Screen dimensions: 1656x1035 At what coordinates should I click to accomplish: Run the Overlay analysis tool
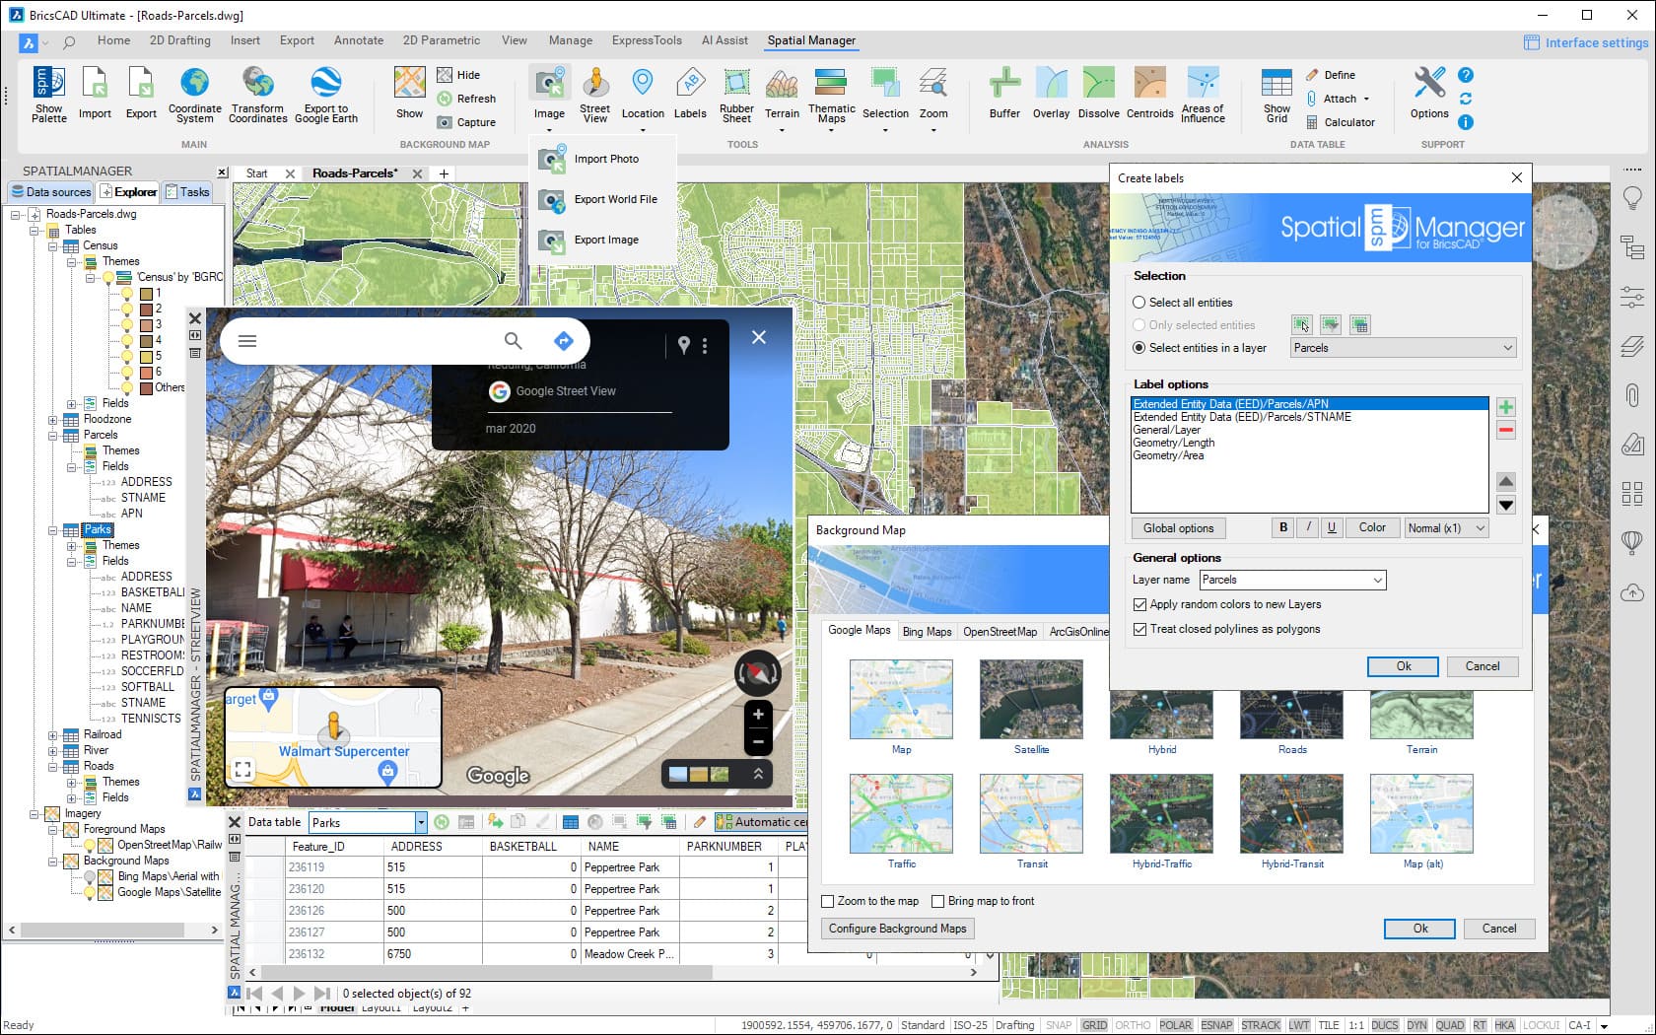click(1051, 95)
